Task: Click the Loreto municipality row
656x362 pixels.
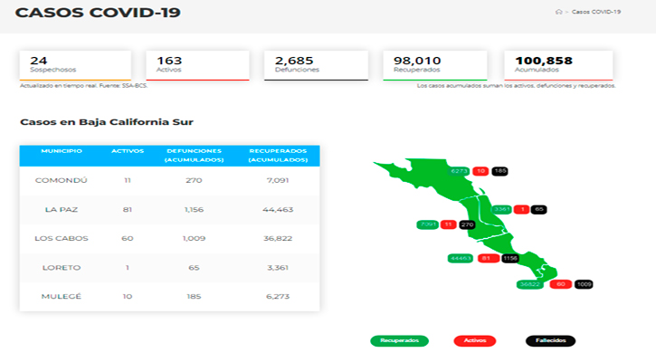Action: (169, 267)
